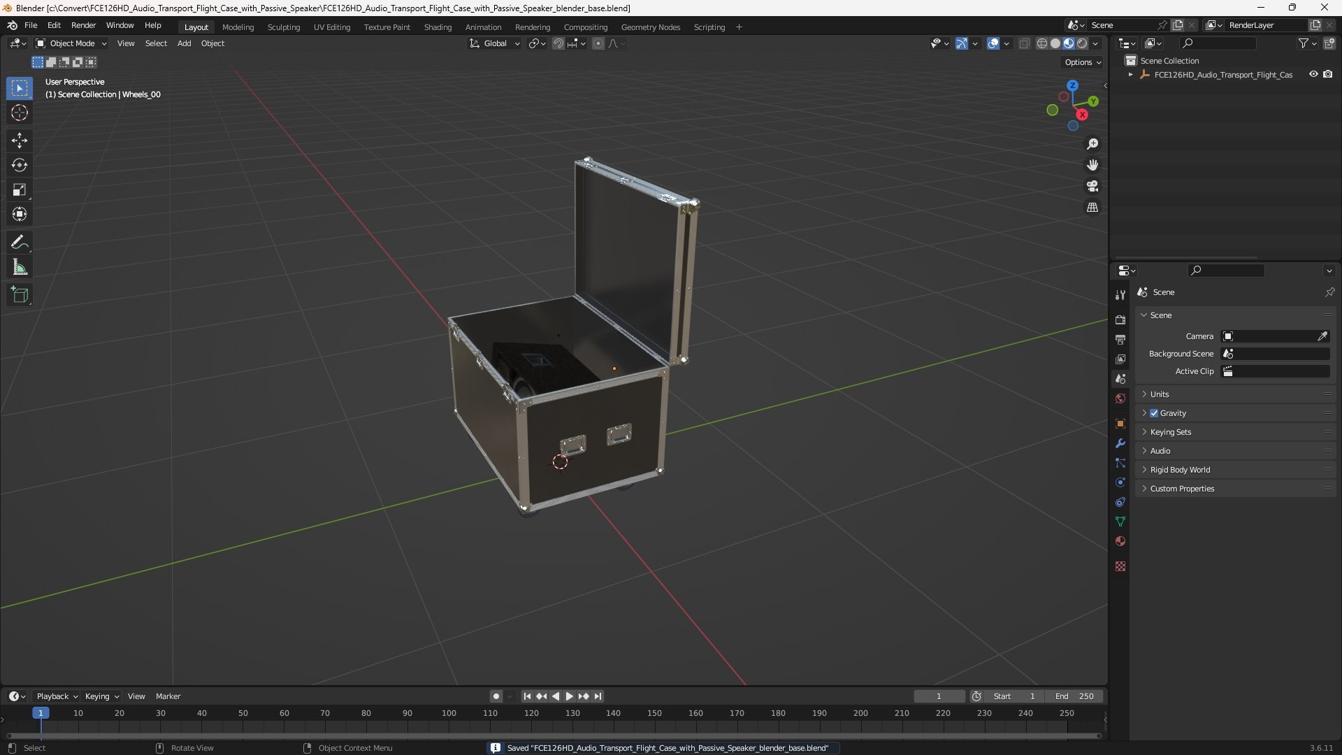Open the Texture properties checker icon
The width and height of the screenshot is (1342, 755).
pyautogui.click(x=1120, y=566)
